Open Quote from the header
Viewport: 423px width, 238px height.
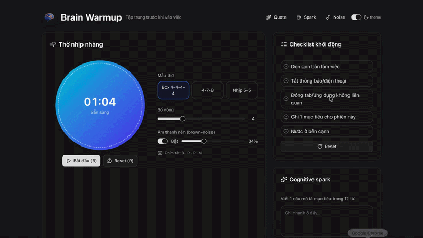point(276,17)
